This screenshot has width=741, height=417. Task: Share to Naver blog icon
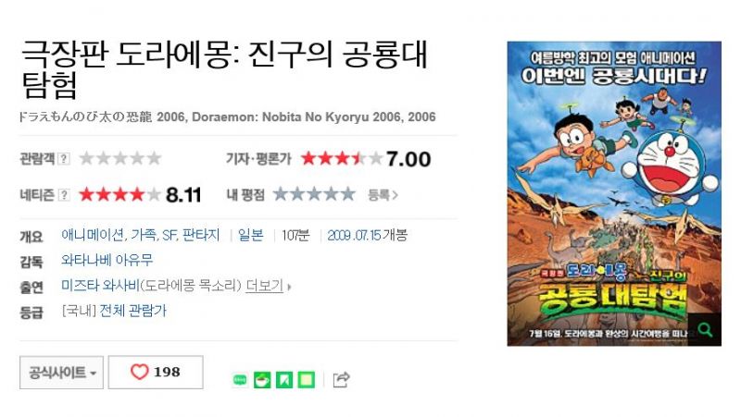240,379
